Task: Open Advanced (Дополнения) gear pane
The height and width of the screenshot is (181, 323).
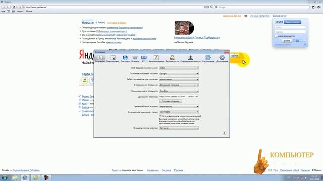Action: pyautogui.click(x=222, y=58)
